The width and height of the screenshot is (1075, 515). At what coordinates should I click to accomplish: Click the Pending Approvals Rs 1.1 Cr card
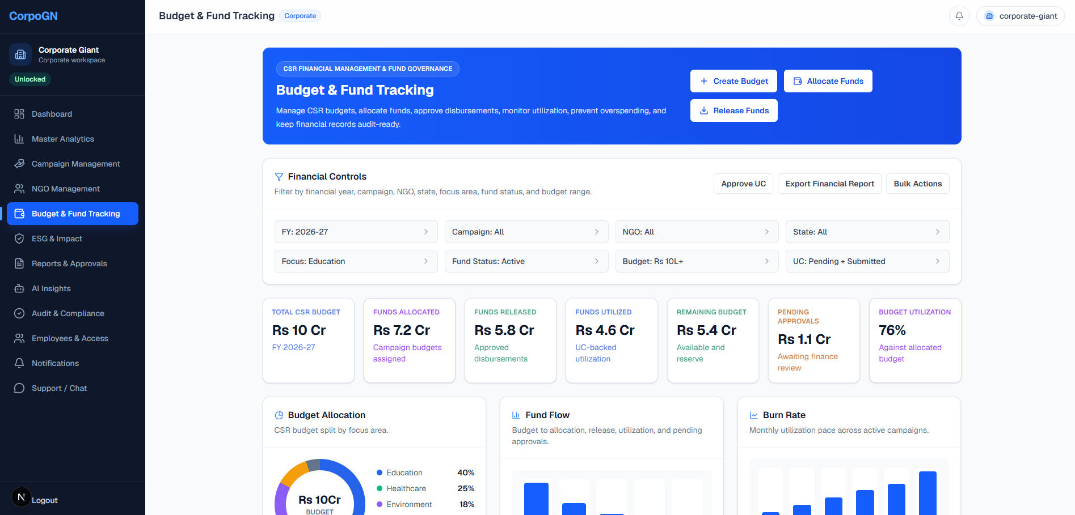point(814,341)
